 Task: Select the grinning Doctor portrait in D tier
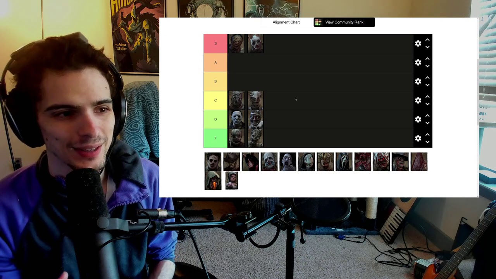pos(255,119)
